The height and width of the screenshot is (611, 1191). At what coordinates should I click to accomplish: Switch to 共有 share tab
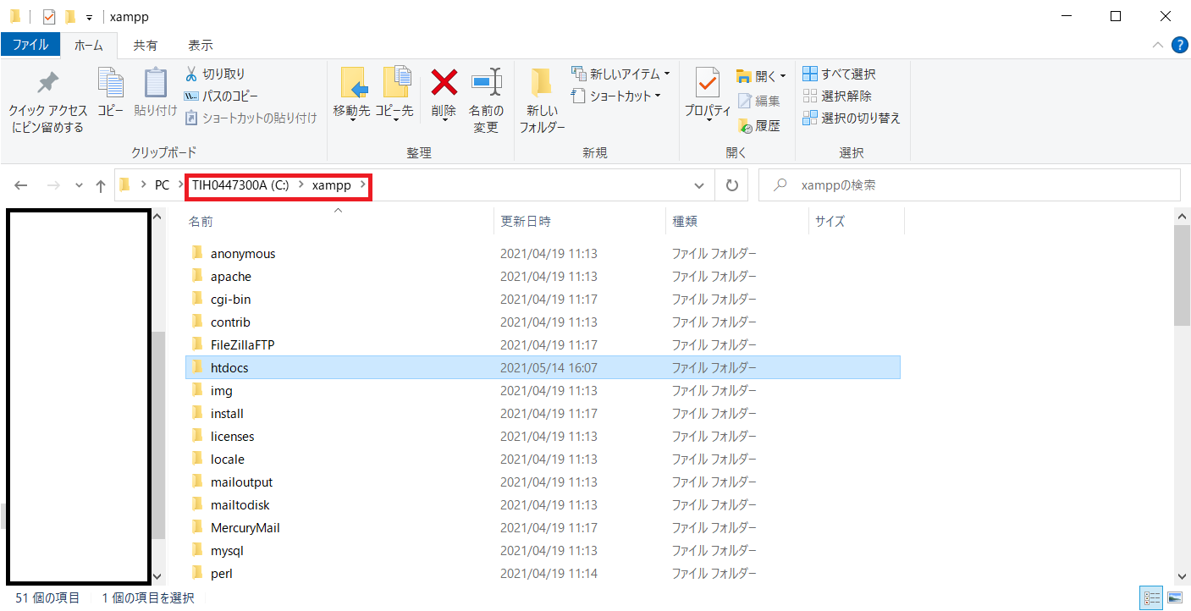(145, 45)
